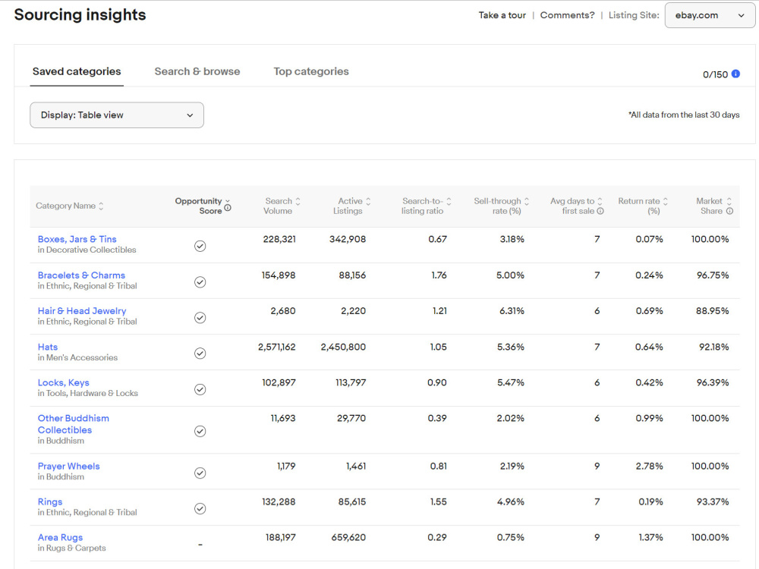
Task: Click info icon for Avg days to first sale
Action: (x=600, y=211)
